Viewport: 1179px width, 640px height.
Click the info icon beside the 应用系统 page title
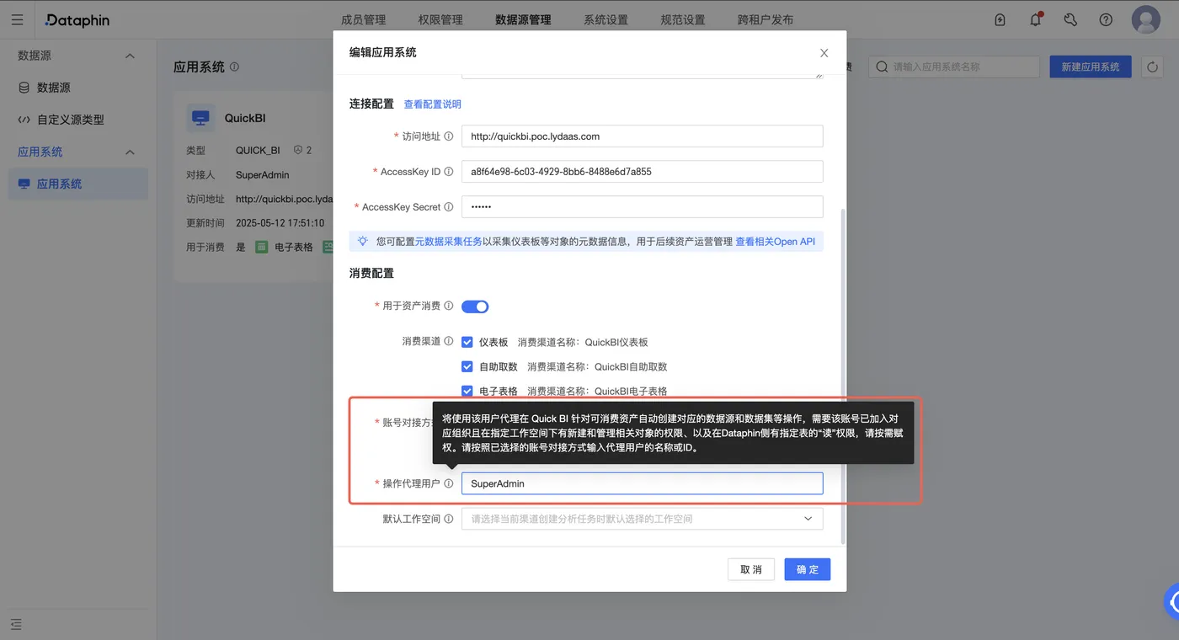coord(234,67)
